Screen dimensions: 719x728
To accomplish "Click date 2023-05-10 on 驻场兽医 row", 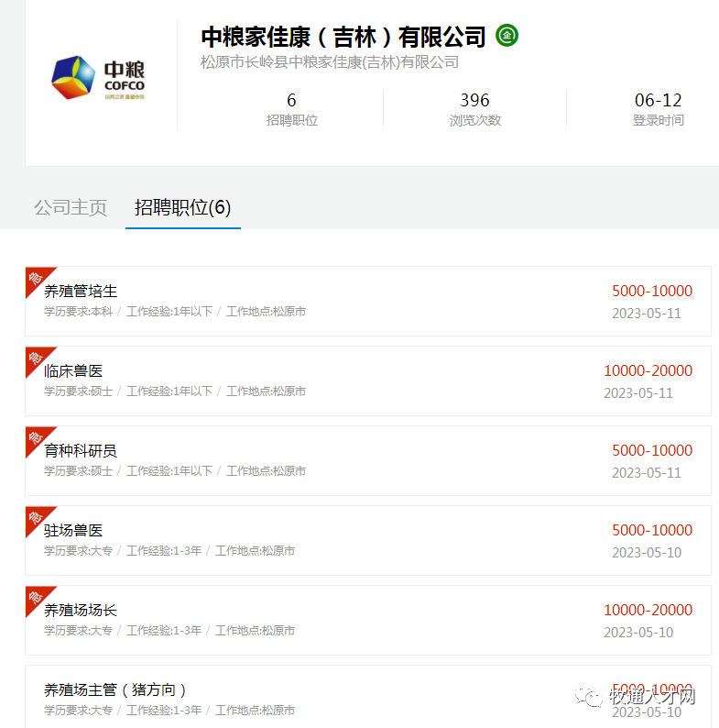I will tap(647, 553).
